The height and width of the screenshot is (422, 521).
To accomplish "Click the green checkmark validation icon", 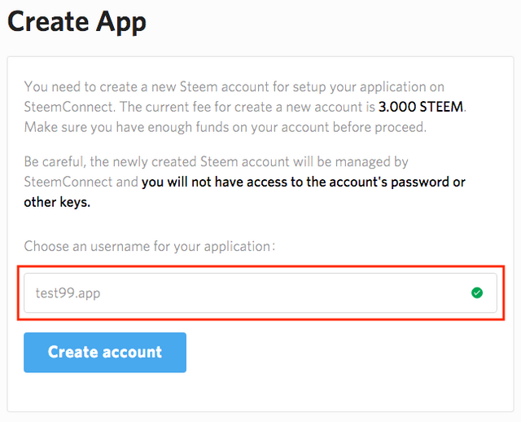I will pyautogui.click(x=477, y=292).
